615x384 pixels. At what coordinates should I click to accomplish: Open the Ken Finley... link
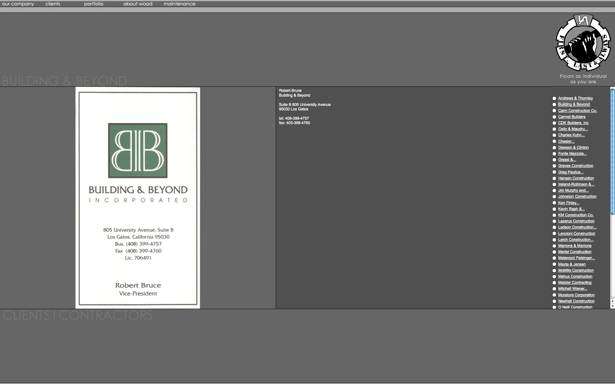(569, 203)
